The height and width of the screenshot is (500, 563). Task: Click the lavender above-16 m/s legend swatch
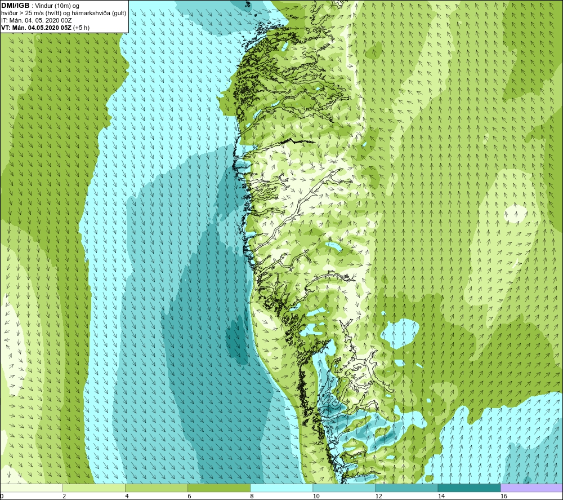(x=531, y=488)
